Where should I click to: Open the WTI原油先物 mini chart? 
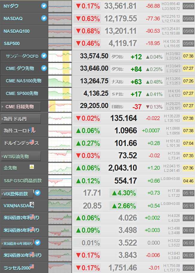(x=60, y=156)
